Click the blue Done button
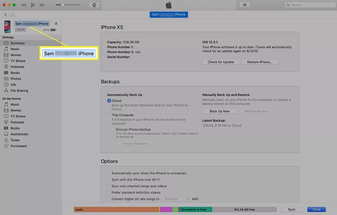 [x=316, y=209]
